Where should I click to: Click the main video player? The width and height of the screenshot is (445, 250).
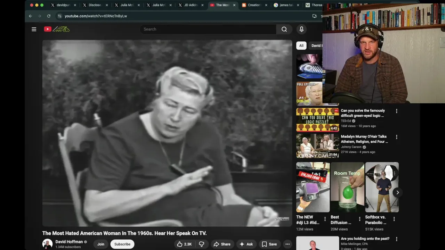(167, 133)
